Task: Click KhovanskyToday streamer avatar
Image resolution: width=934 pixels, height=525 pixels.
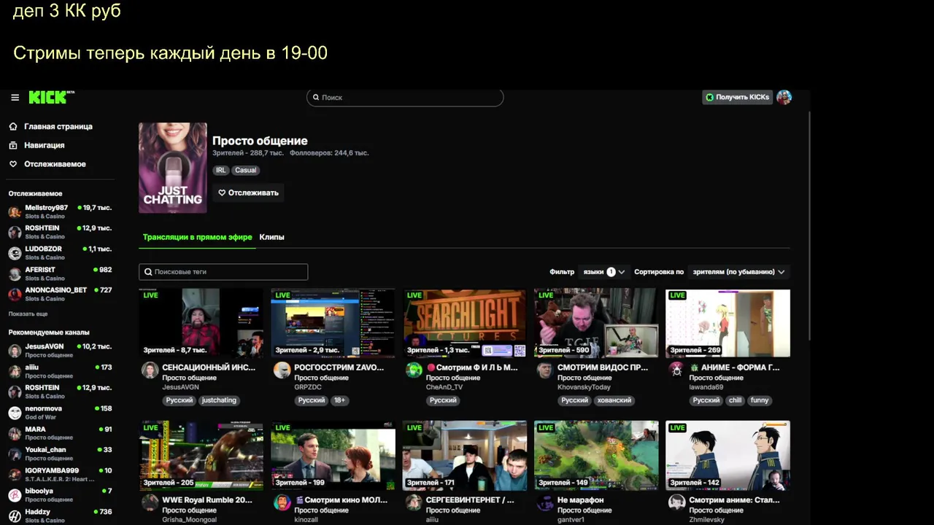Action: click(545, 370)
